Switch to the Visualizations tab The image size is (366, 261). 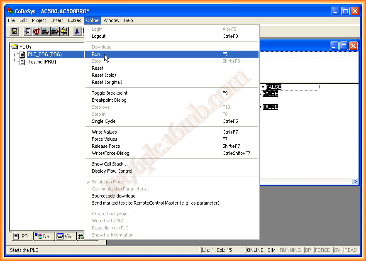pyautogui.click(x=66, y=237)
